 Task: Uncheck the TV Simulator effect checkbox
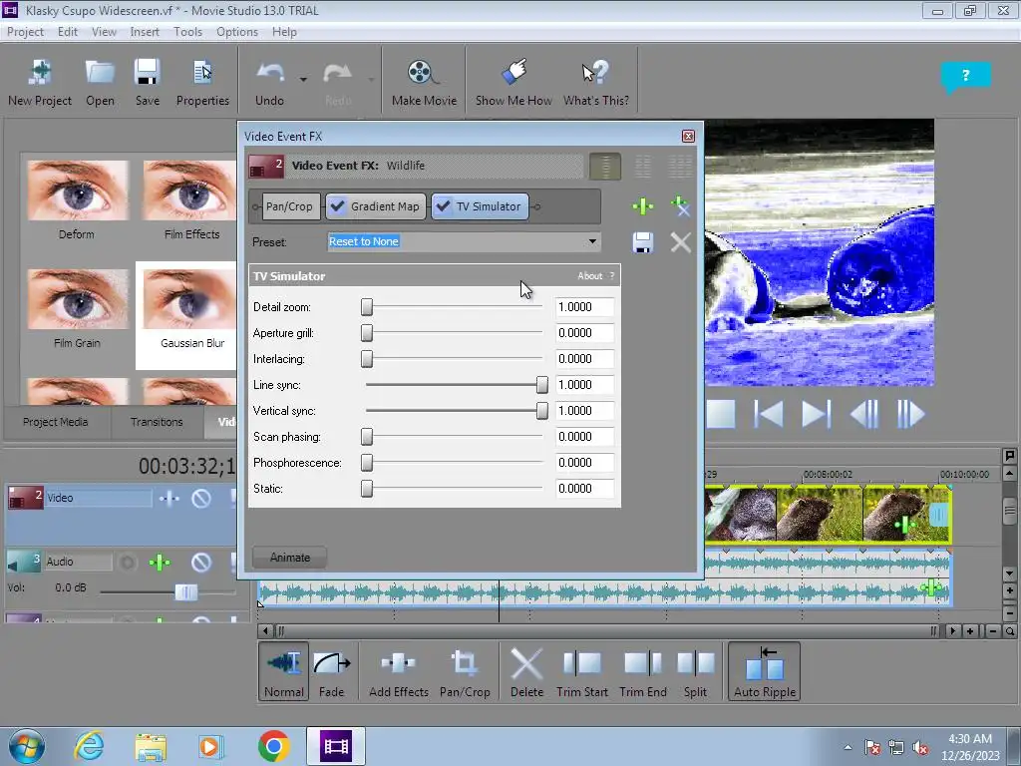coord(443,206)
